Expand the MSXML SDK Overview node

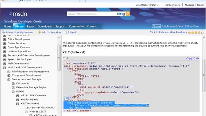(18, 96)
